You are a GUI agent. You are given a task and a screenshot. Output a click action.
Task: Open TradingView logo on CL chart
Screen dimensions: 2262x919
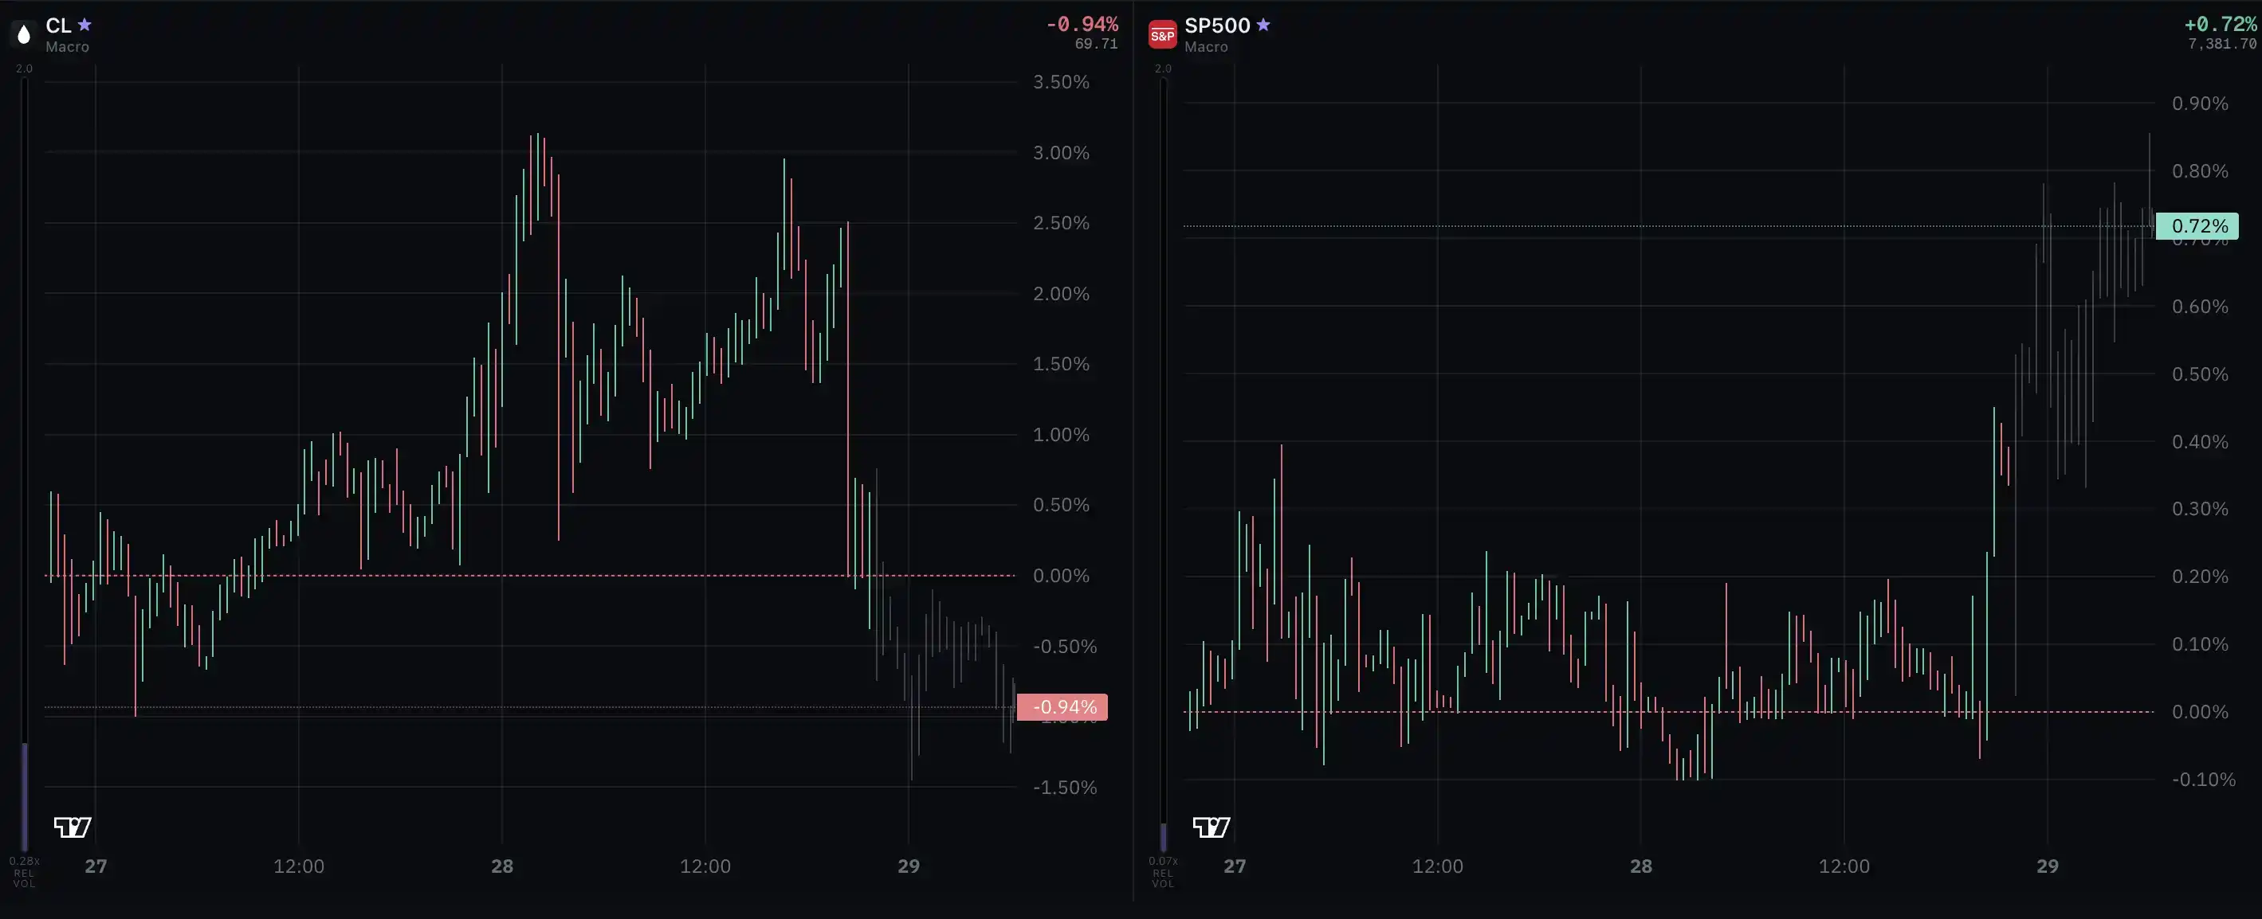tap(73, 827)
